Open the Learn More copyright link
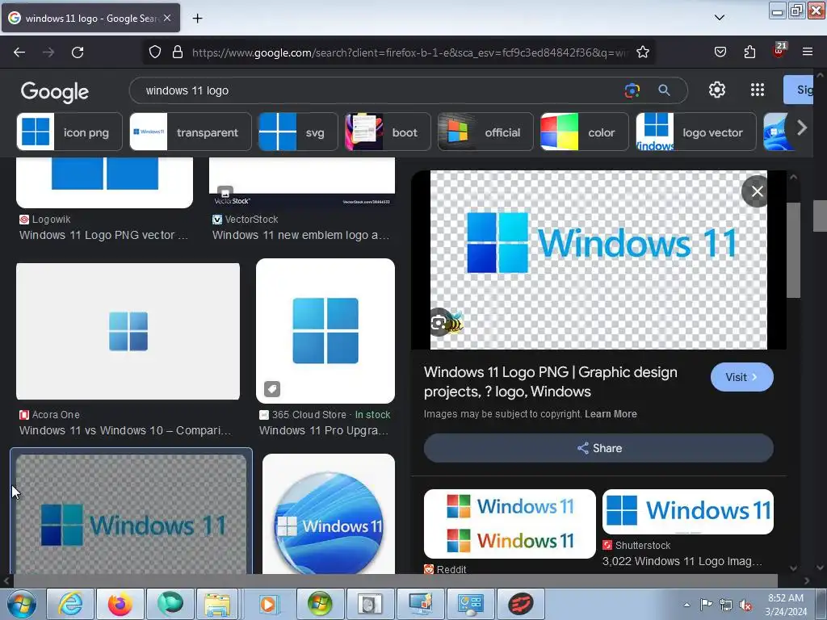The width and height of the screenshot is (827, 620). [611, 414]
